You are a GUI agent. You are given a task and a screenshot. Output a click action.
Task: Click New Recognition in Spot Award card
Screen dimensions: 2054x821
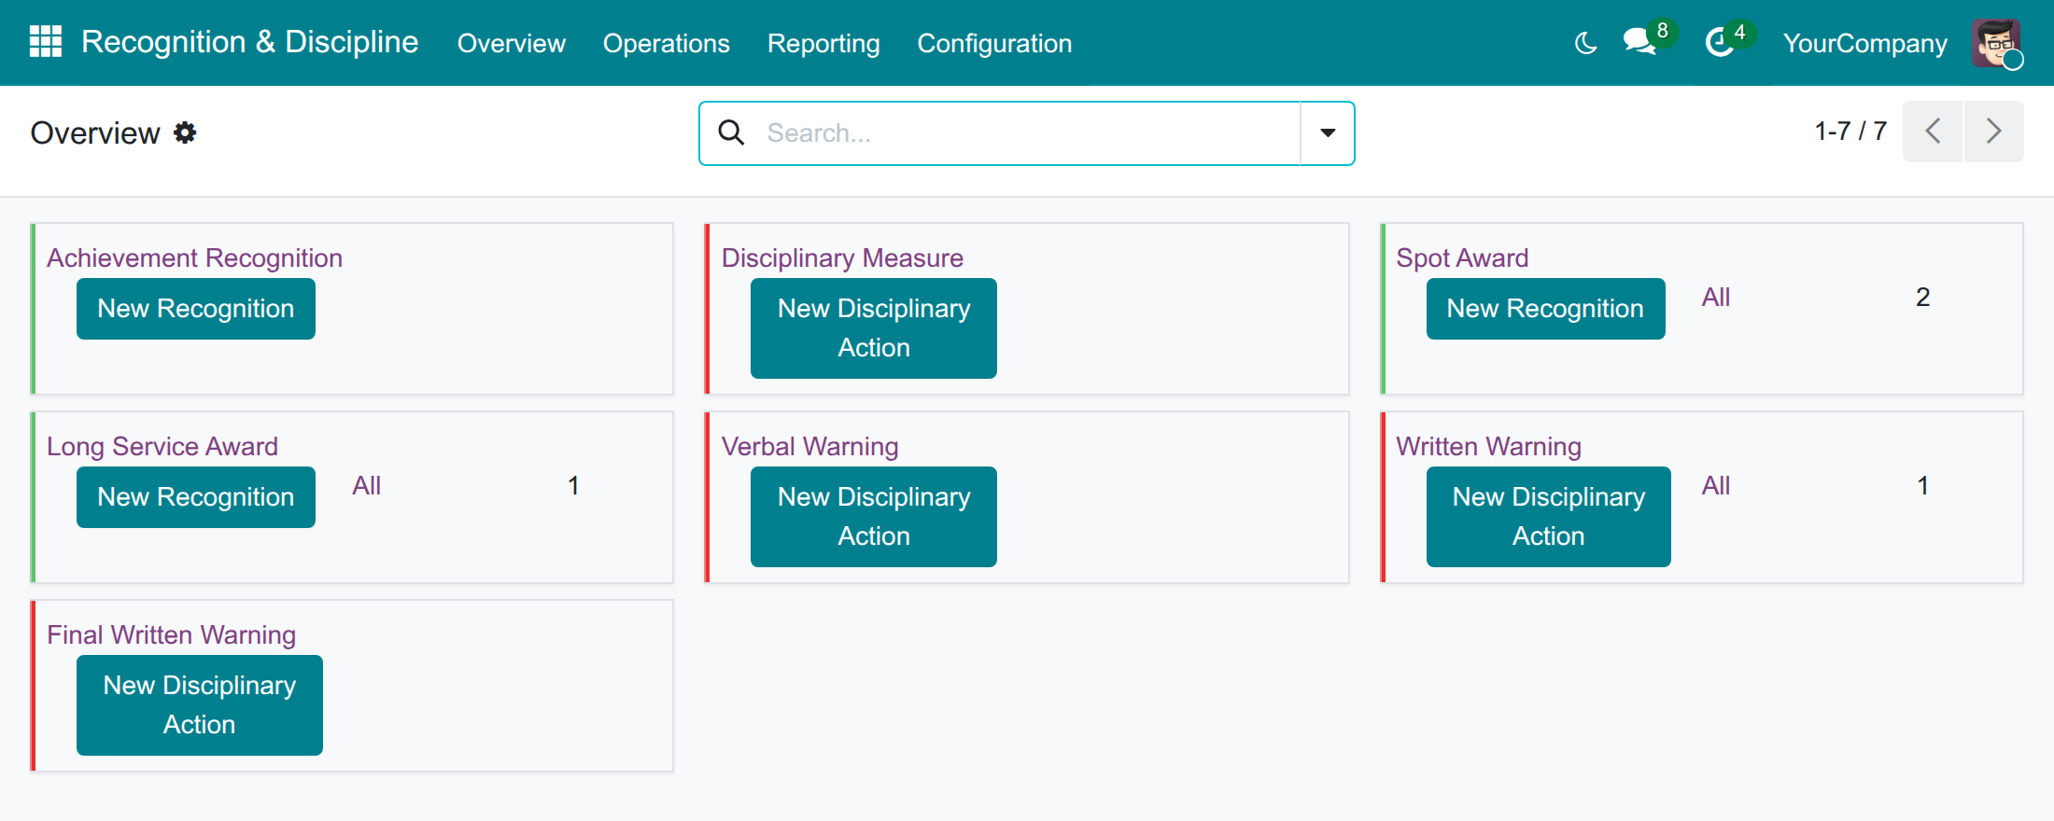click(1545, 309)
